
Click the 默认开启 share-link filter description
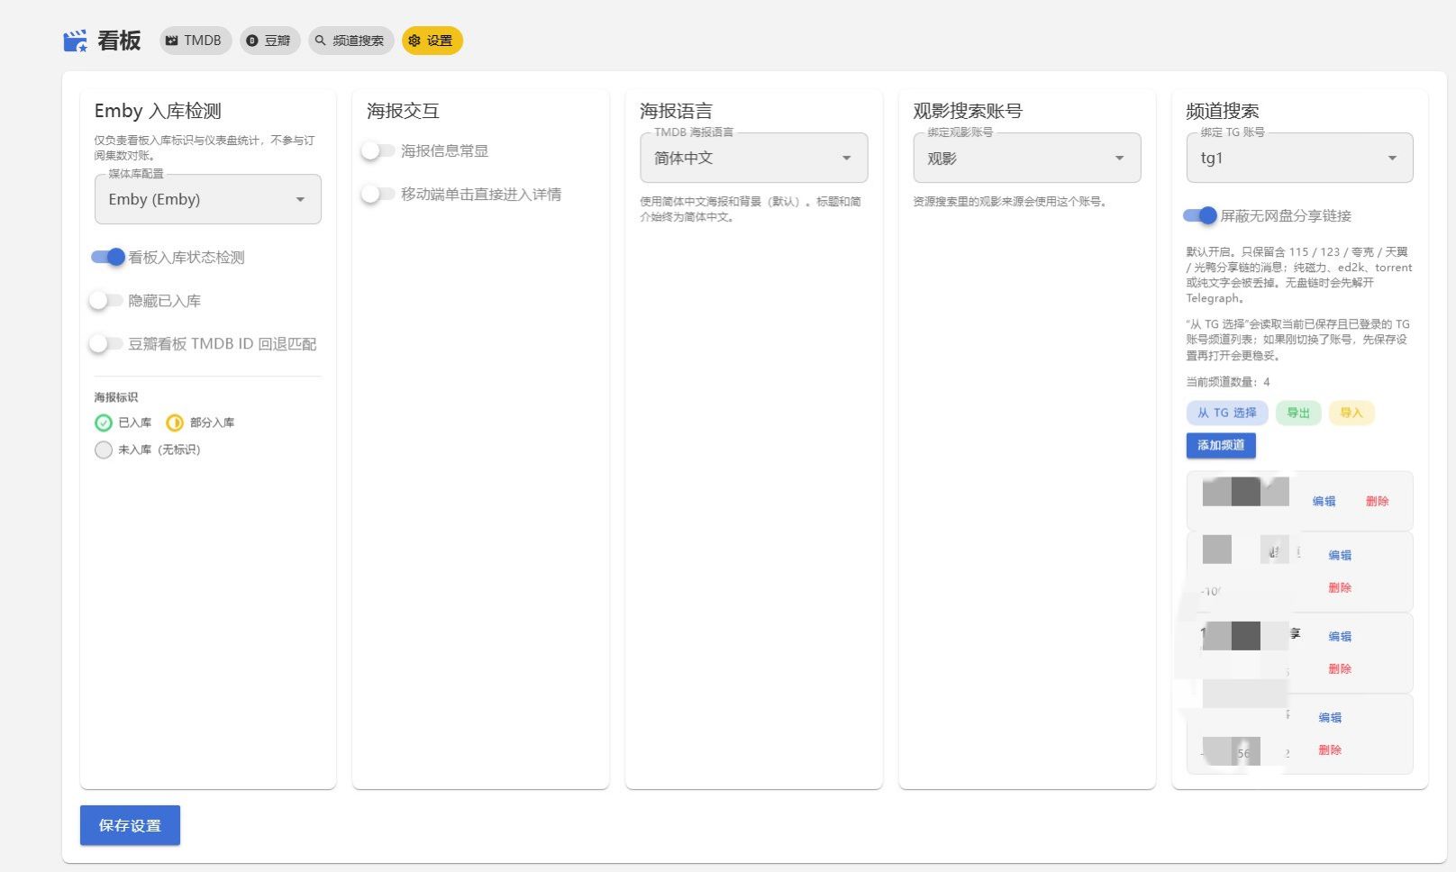1299,275
